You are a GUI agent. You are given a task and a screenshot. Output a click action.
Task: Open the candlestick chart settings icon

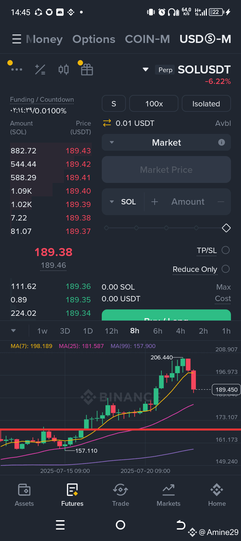pos(64,69)
